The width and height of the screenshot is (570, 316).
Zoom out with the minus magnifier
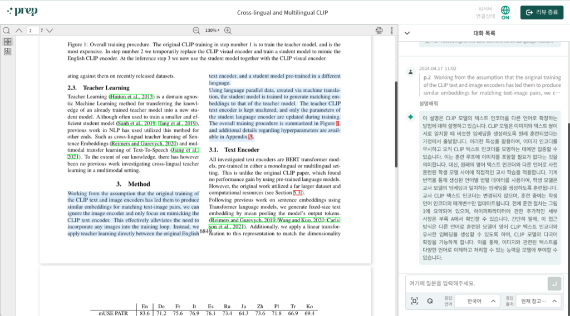tap(196, 31)
